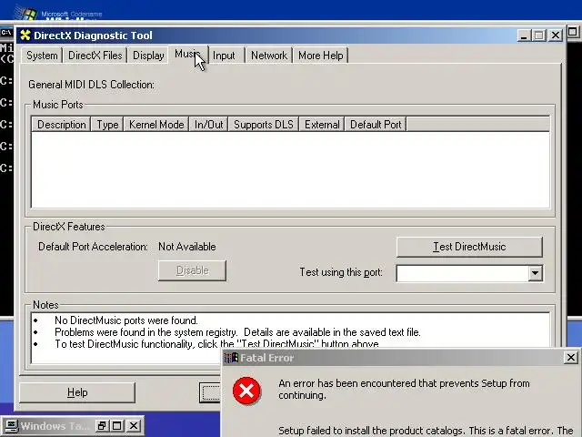Go to the Input tab
Screen dimensions: 582x437
pos(224,56)
